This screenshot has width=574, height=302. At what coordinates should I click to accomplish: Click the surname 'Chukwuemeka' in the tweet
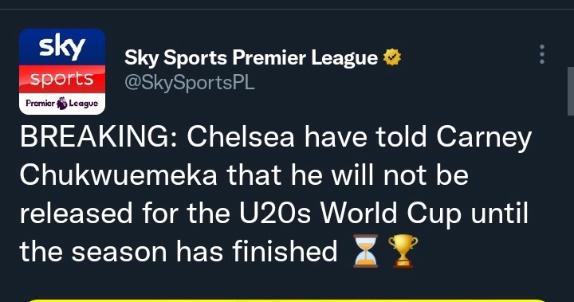119,175
